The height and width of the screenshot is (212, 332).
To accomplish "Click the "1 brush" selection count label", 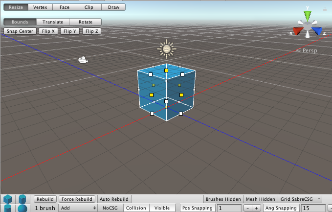I will 45,208.
